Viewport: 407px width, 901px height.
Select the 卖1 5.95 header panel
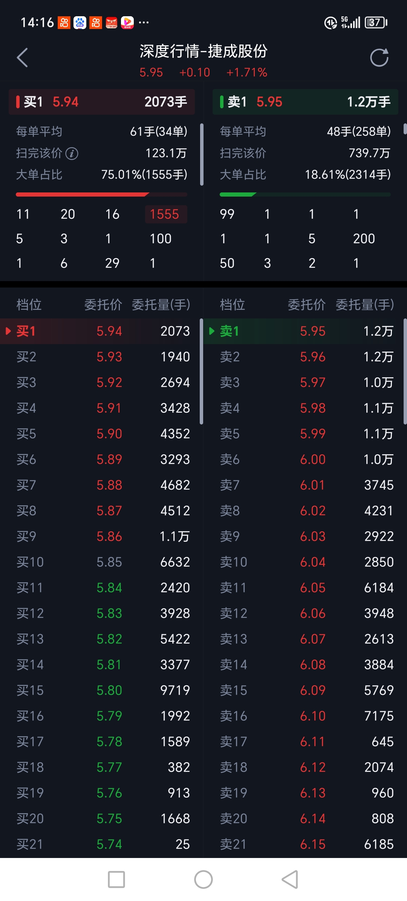(305, 102)
